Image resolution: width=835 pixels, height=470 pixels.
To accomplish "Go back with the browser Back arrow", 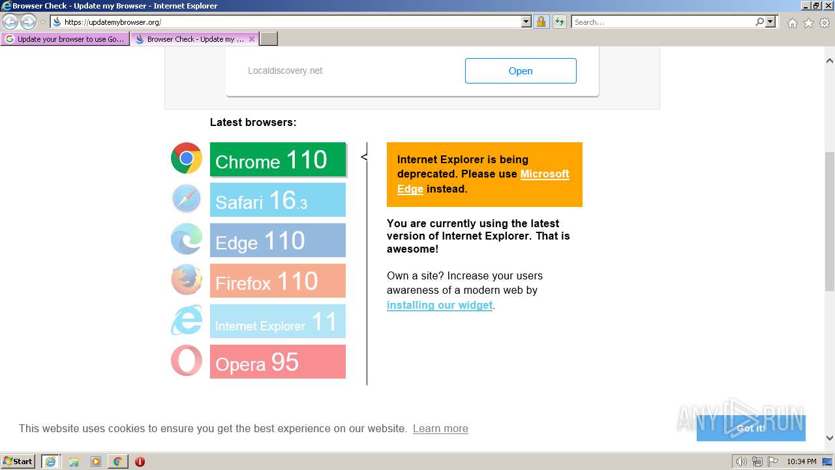I will tap(10, 22).
